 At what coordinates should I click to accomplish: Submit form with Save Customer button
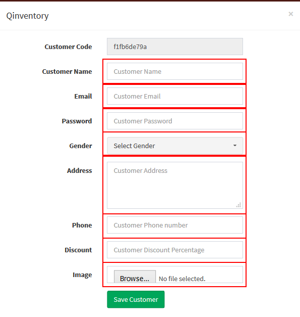(136, 299)
